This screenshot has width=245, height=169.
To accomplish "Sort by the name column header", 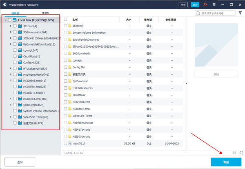I will click(x=75, y=20).
